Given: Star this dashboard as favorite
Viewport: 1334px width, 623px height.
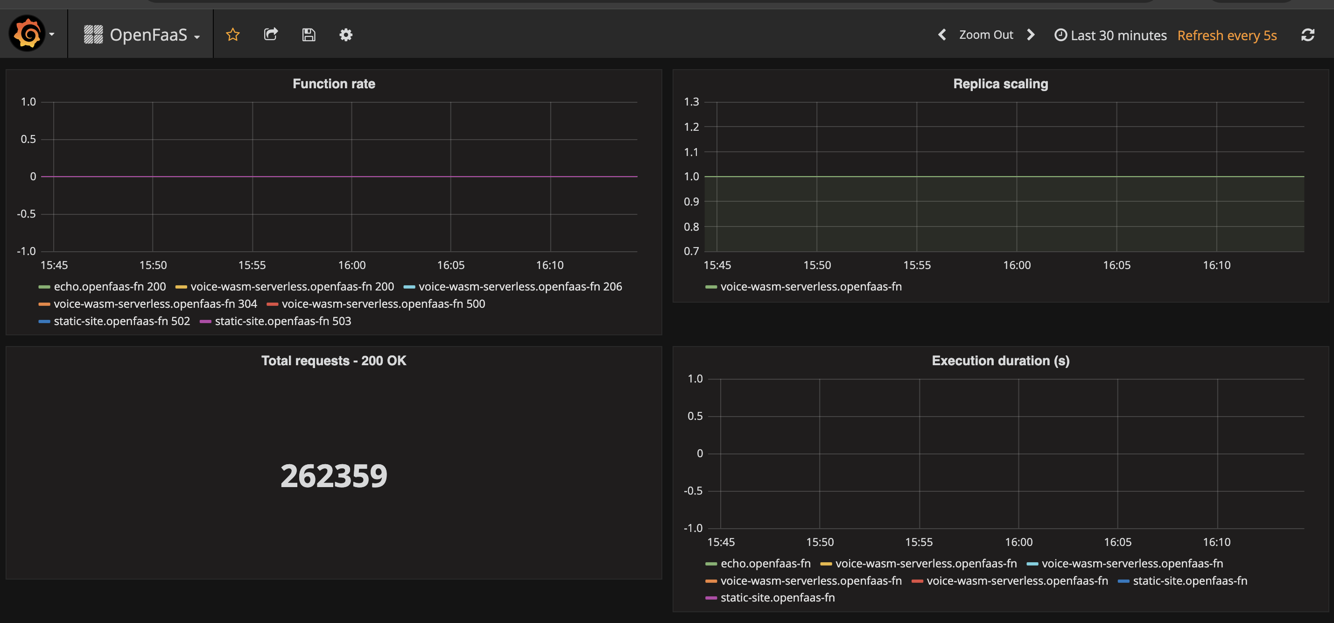Looking at the screenshot, I should 233,35.
